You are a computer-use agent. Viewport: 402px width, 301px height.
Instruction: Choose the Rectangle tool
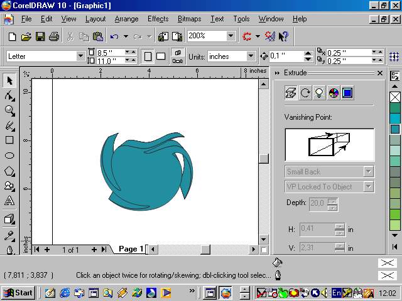click(9, 140)
